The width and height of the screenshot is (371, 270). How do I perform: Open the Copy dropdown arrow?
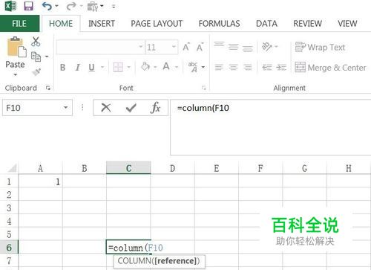point(47,57)
